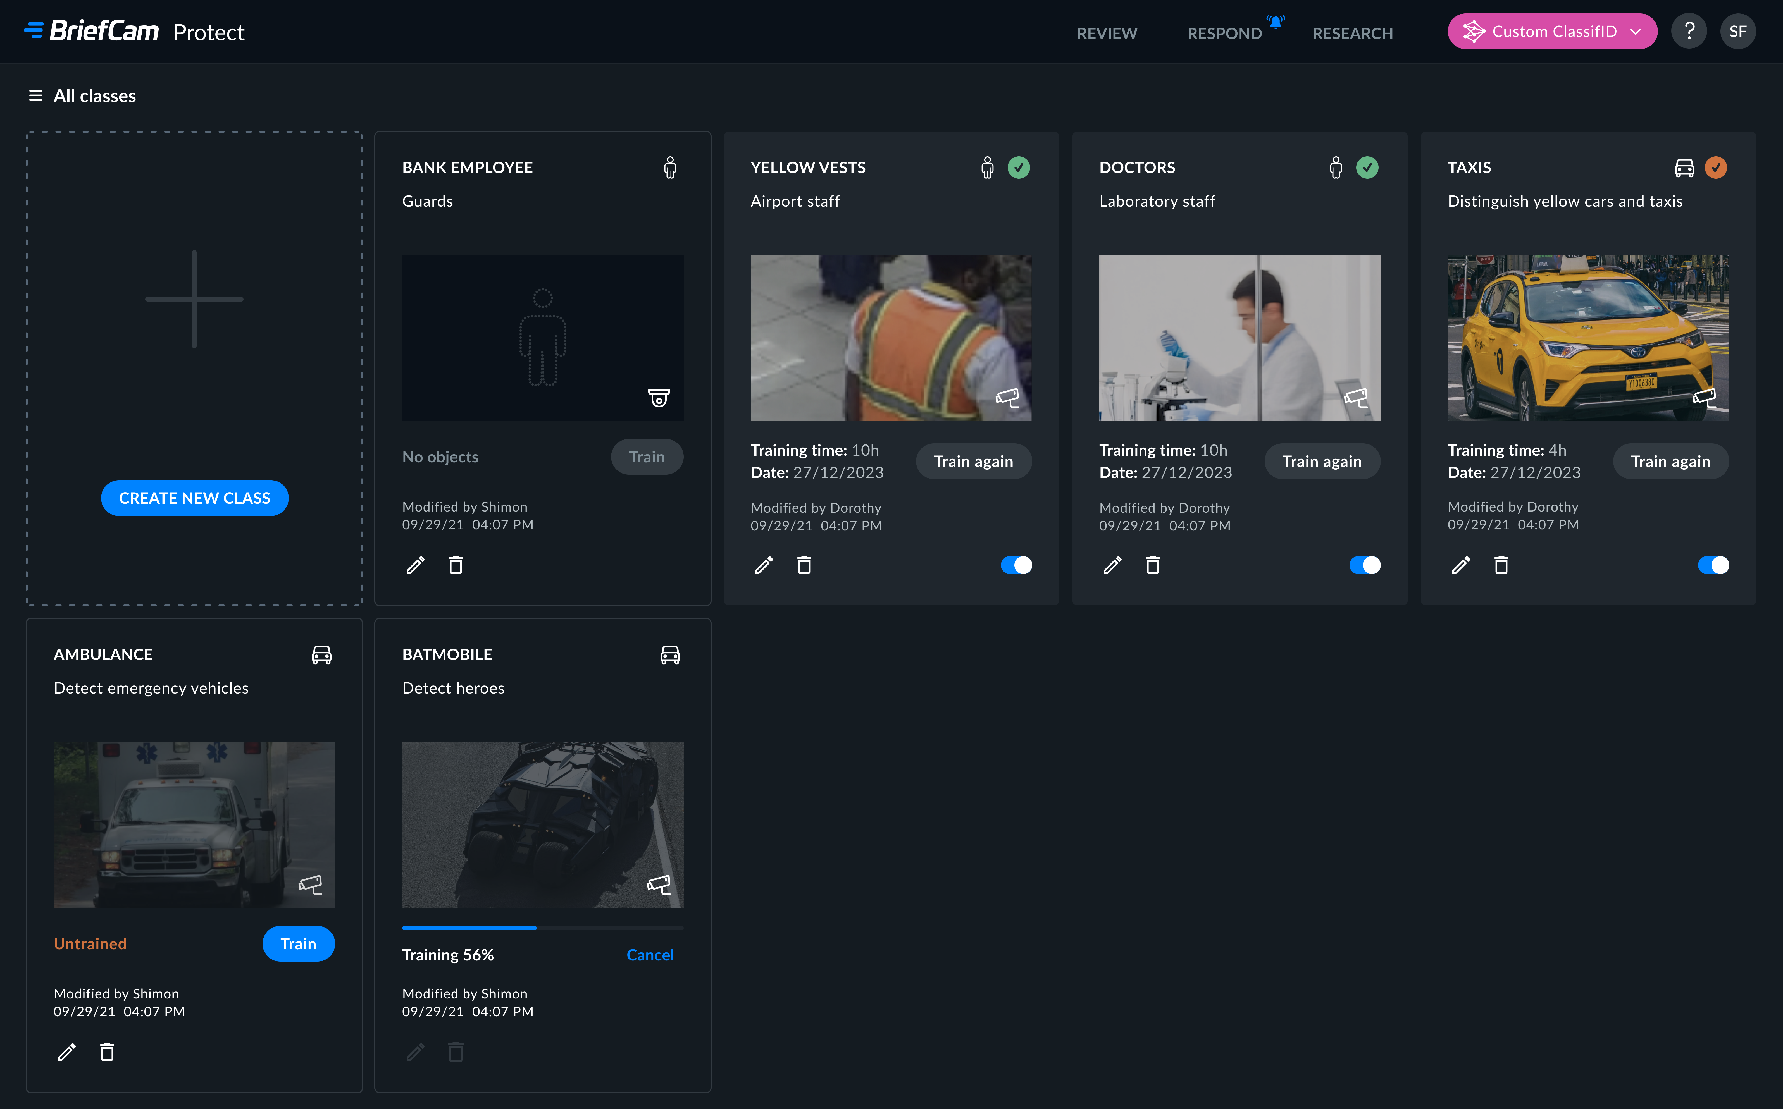Train the Ambulance class
The image size is (1783, 1109).
pyautogui.click(x=298, y=944)
